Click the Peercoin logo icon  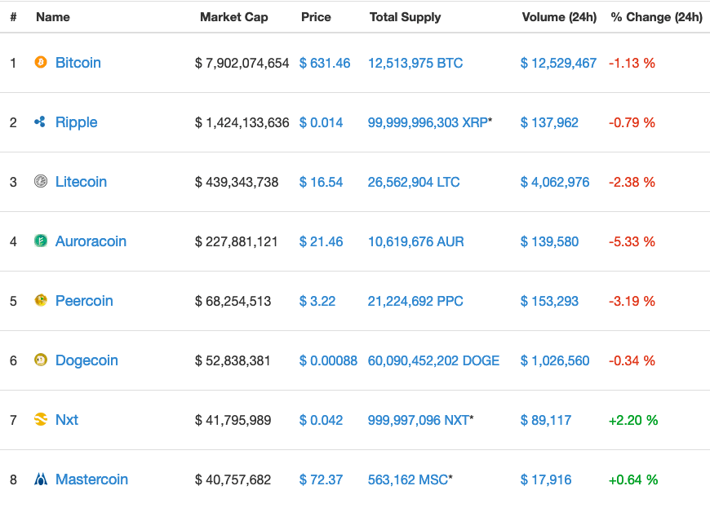pos(40,301)
